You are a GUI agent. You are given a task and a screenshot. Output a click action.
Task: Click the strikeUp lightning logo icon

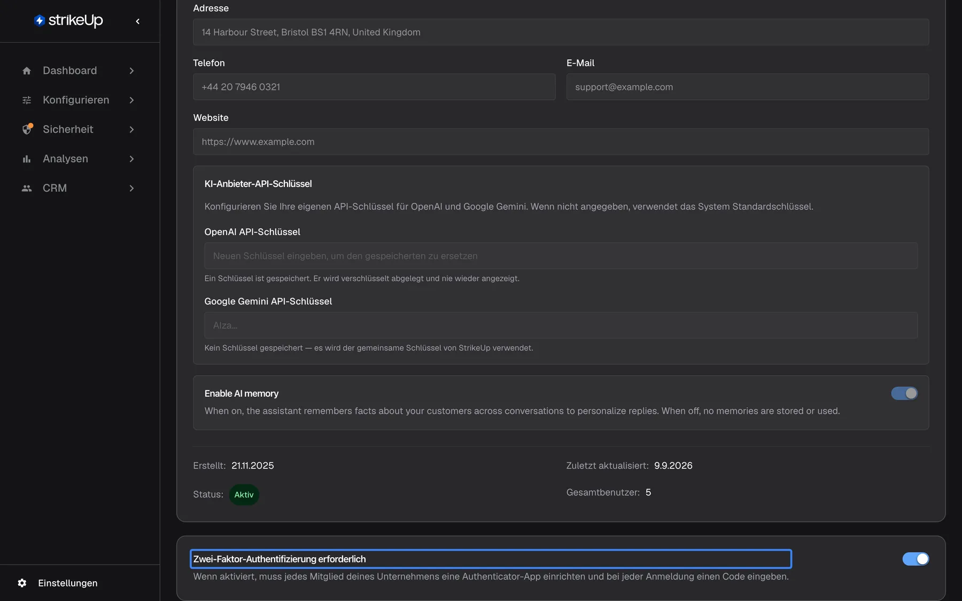[x=40, y=20]
